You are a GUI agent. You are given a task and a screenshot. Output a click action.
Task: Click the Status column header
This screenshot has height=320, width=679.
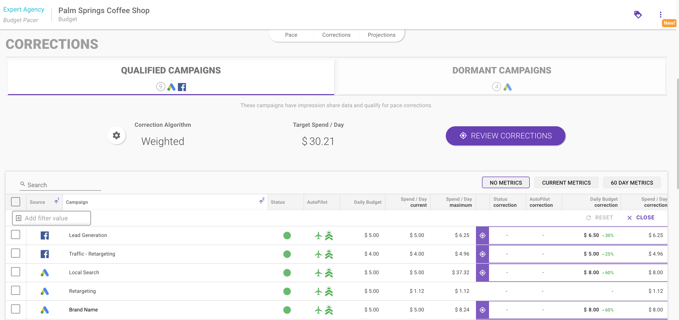point(285,202)
